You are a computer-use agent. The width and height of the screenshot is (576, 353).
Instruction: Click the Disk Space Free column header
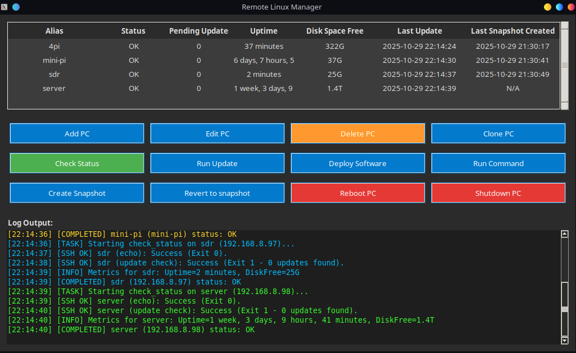(335, 31)
